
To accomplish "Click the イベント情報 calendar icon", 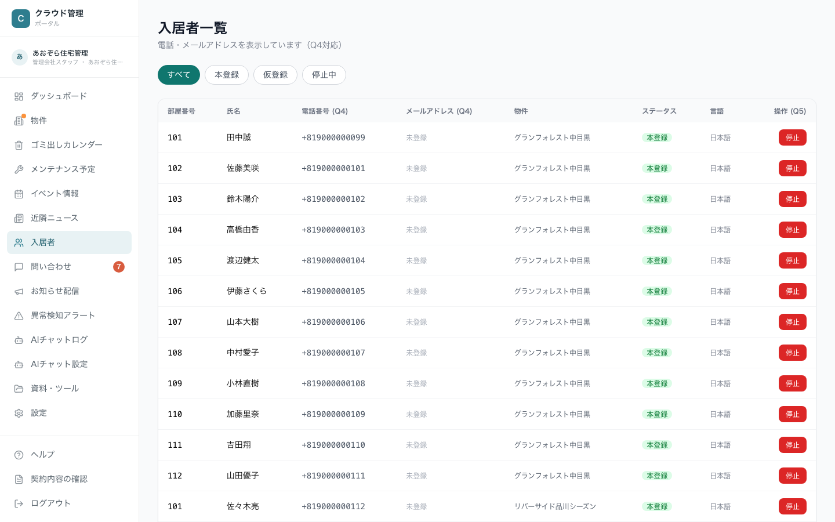I will coord(19,194).
